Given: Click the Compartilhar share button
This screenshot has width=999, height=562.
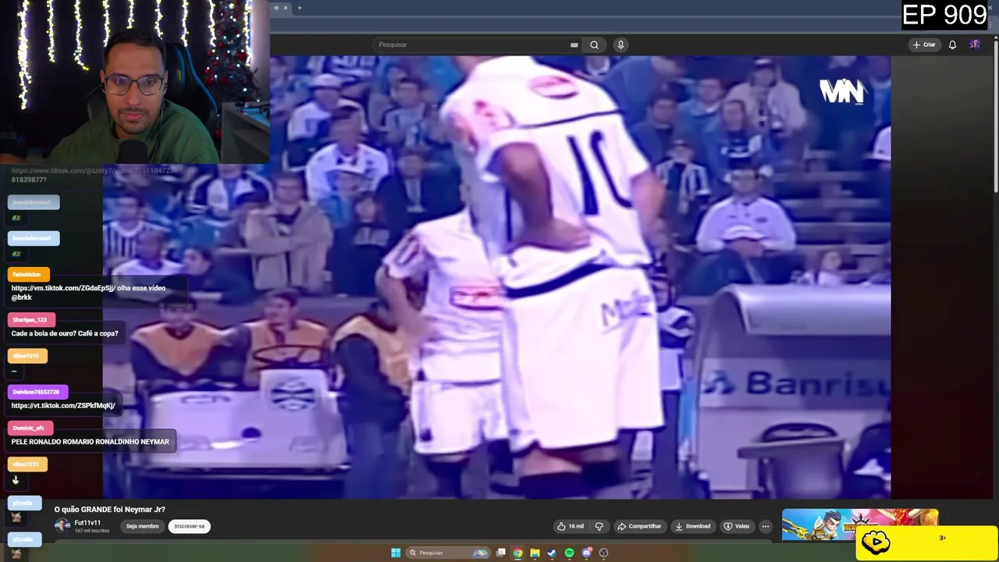Looking at the screenshot, I should 639,526.
